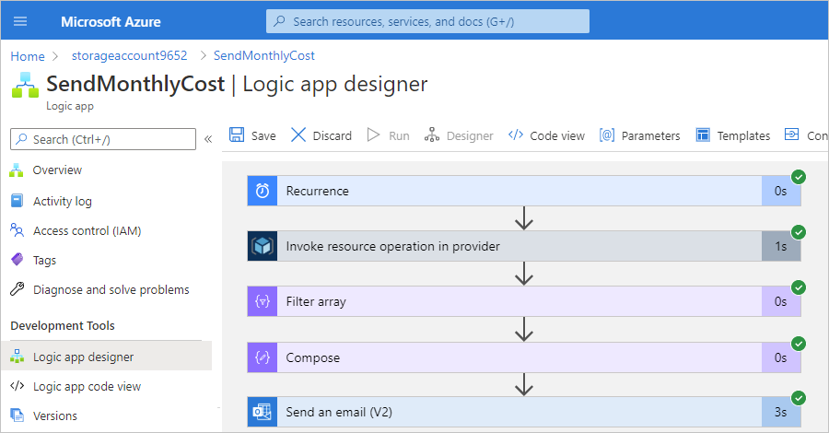
Task: Click the Recurrence trigger clock icon
Action: coord(263,191)
